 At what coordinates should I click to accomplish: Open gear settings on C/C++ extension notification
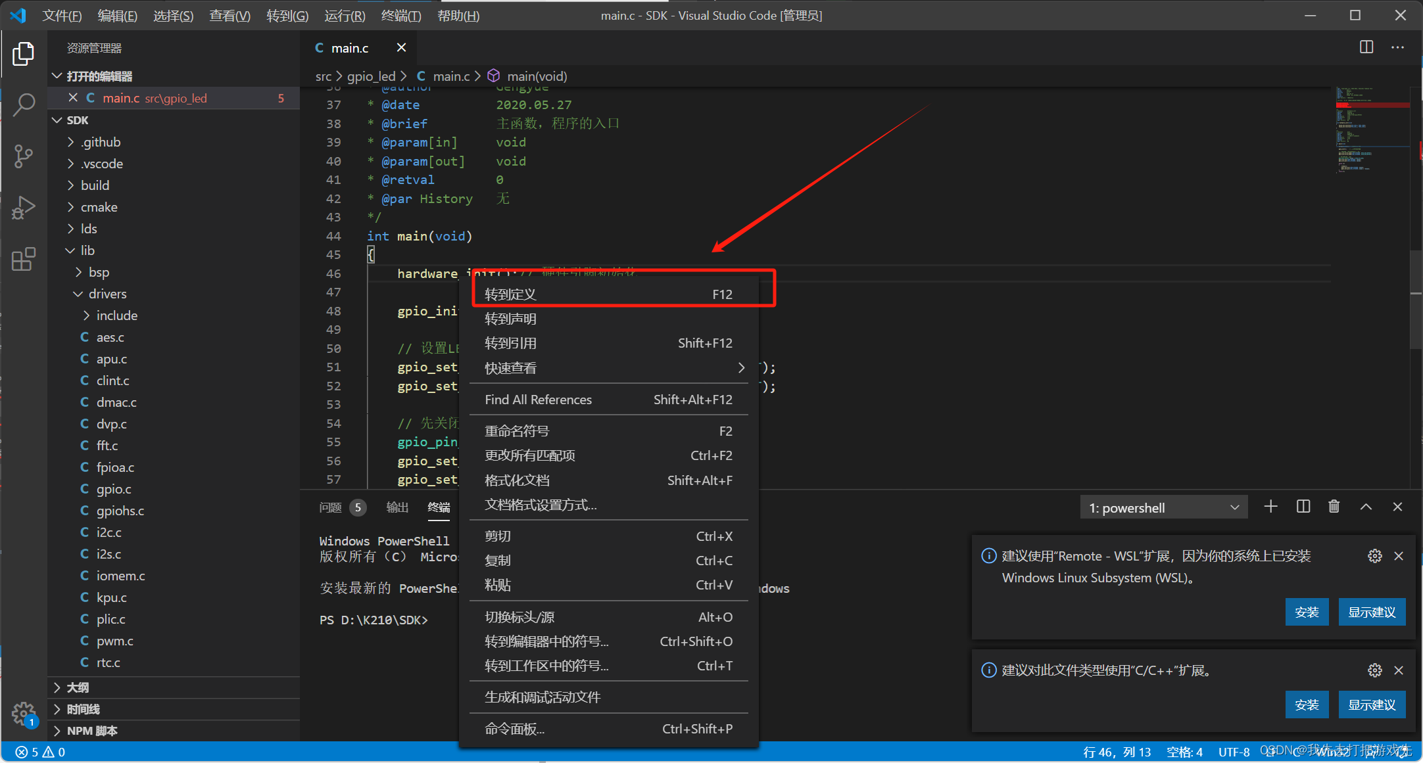click(x=1374, y=670)
